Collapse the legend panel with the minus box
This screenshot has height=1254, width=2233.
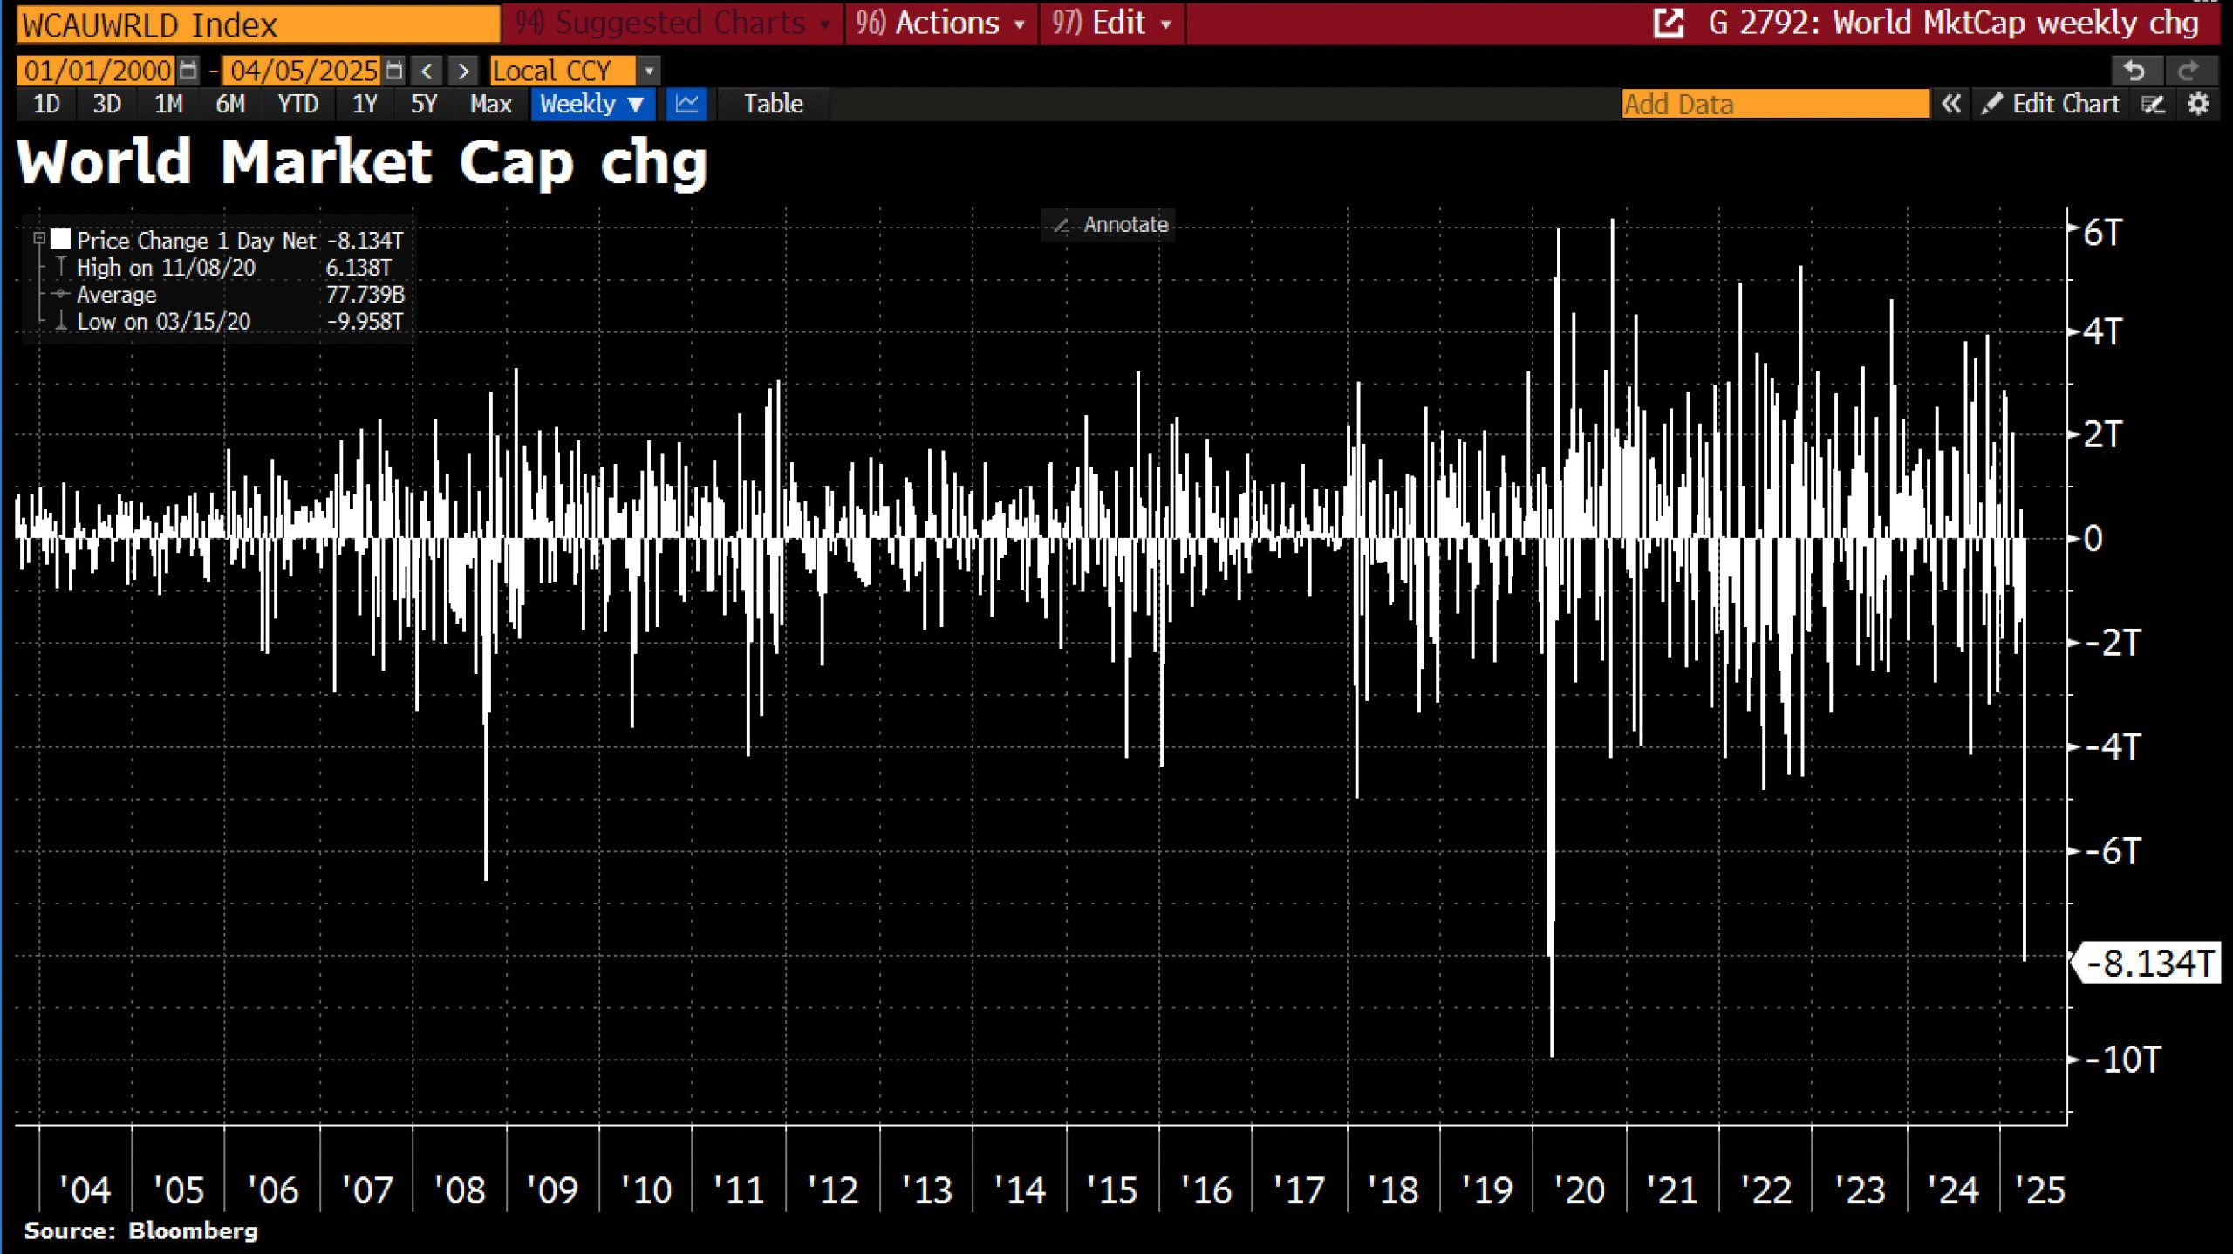38,239
